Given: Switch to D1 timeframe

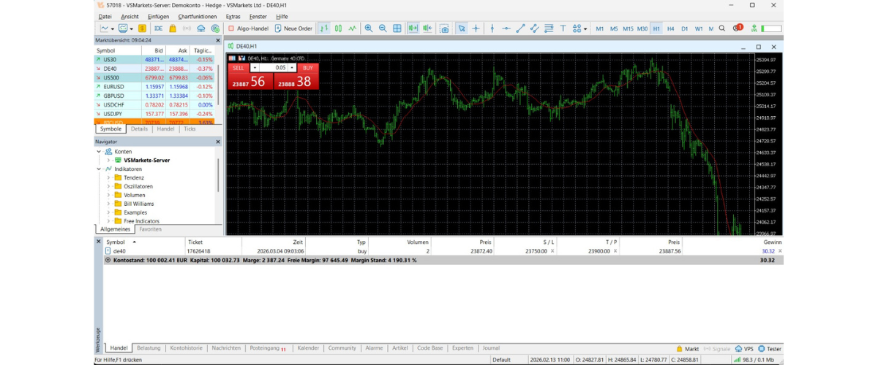Looking at the screenshot, I should (685, 28).
